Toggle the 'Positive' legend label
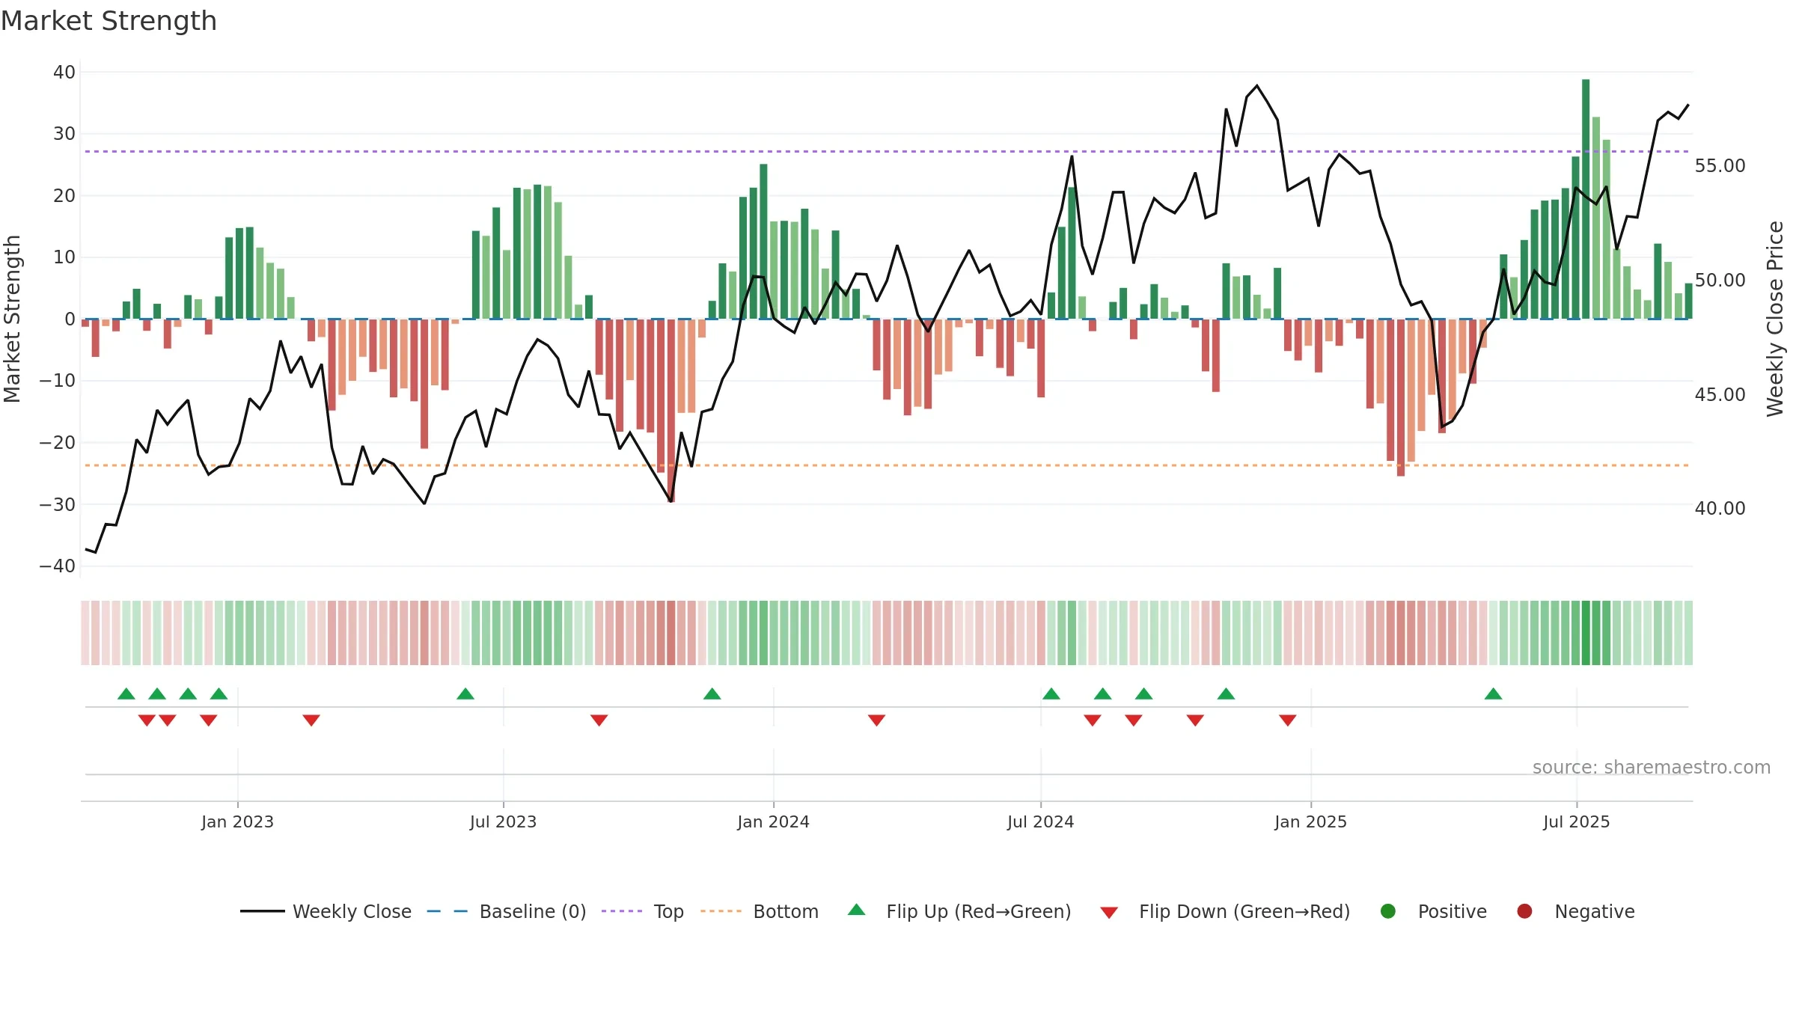This screenshot has height=1010, width=1796. [1453, 911]
